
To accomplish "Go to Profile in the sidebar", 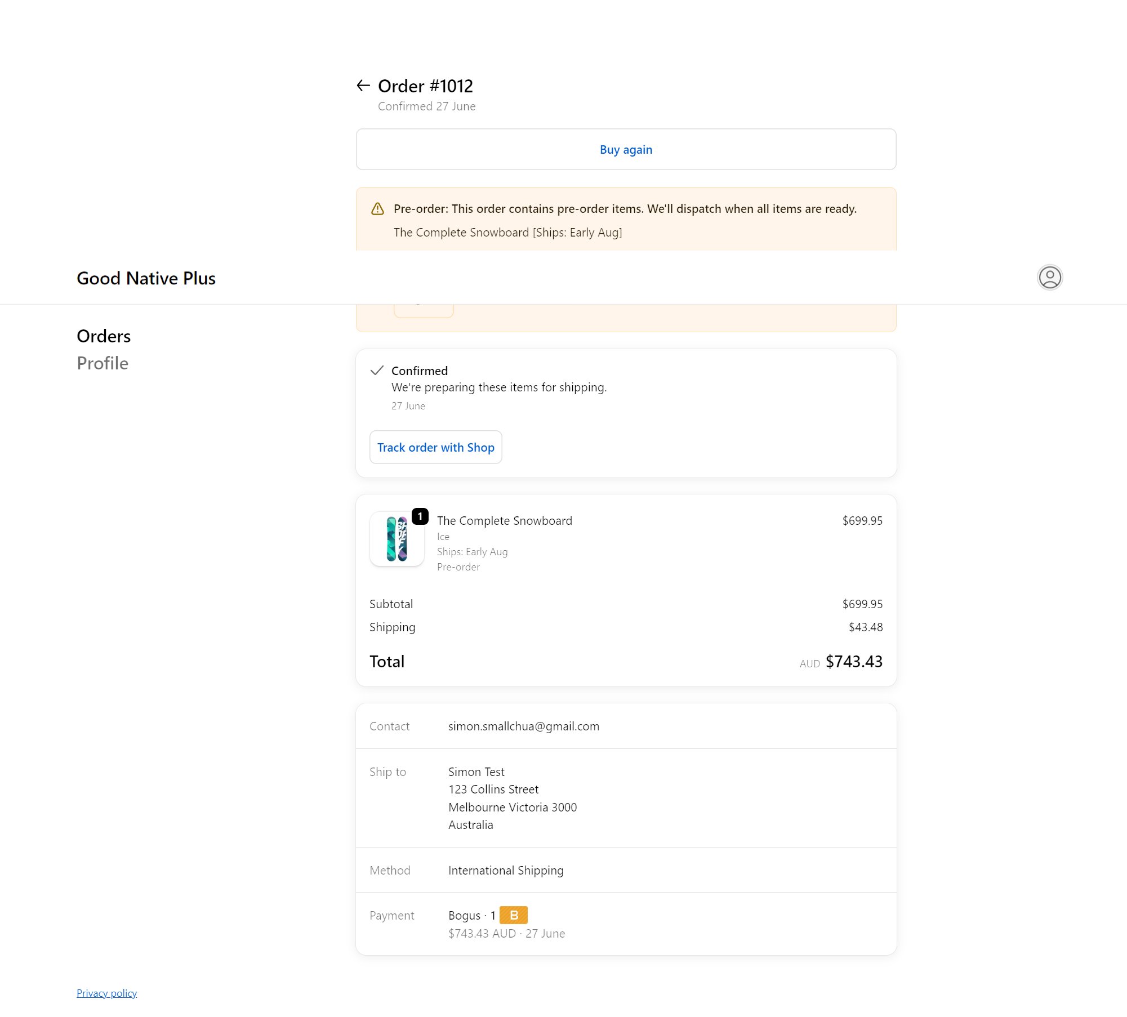I will [x=103, y=363].
